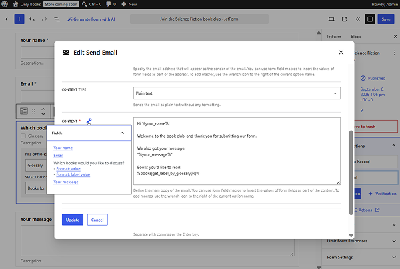Screen dimensions: 400x269
Task: Click the Verification plus button
Action: point(382,194)
